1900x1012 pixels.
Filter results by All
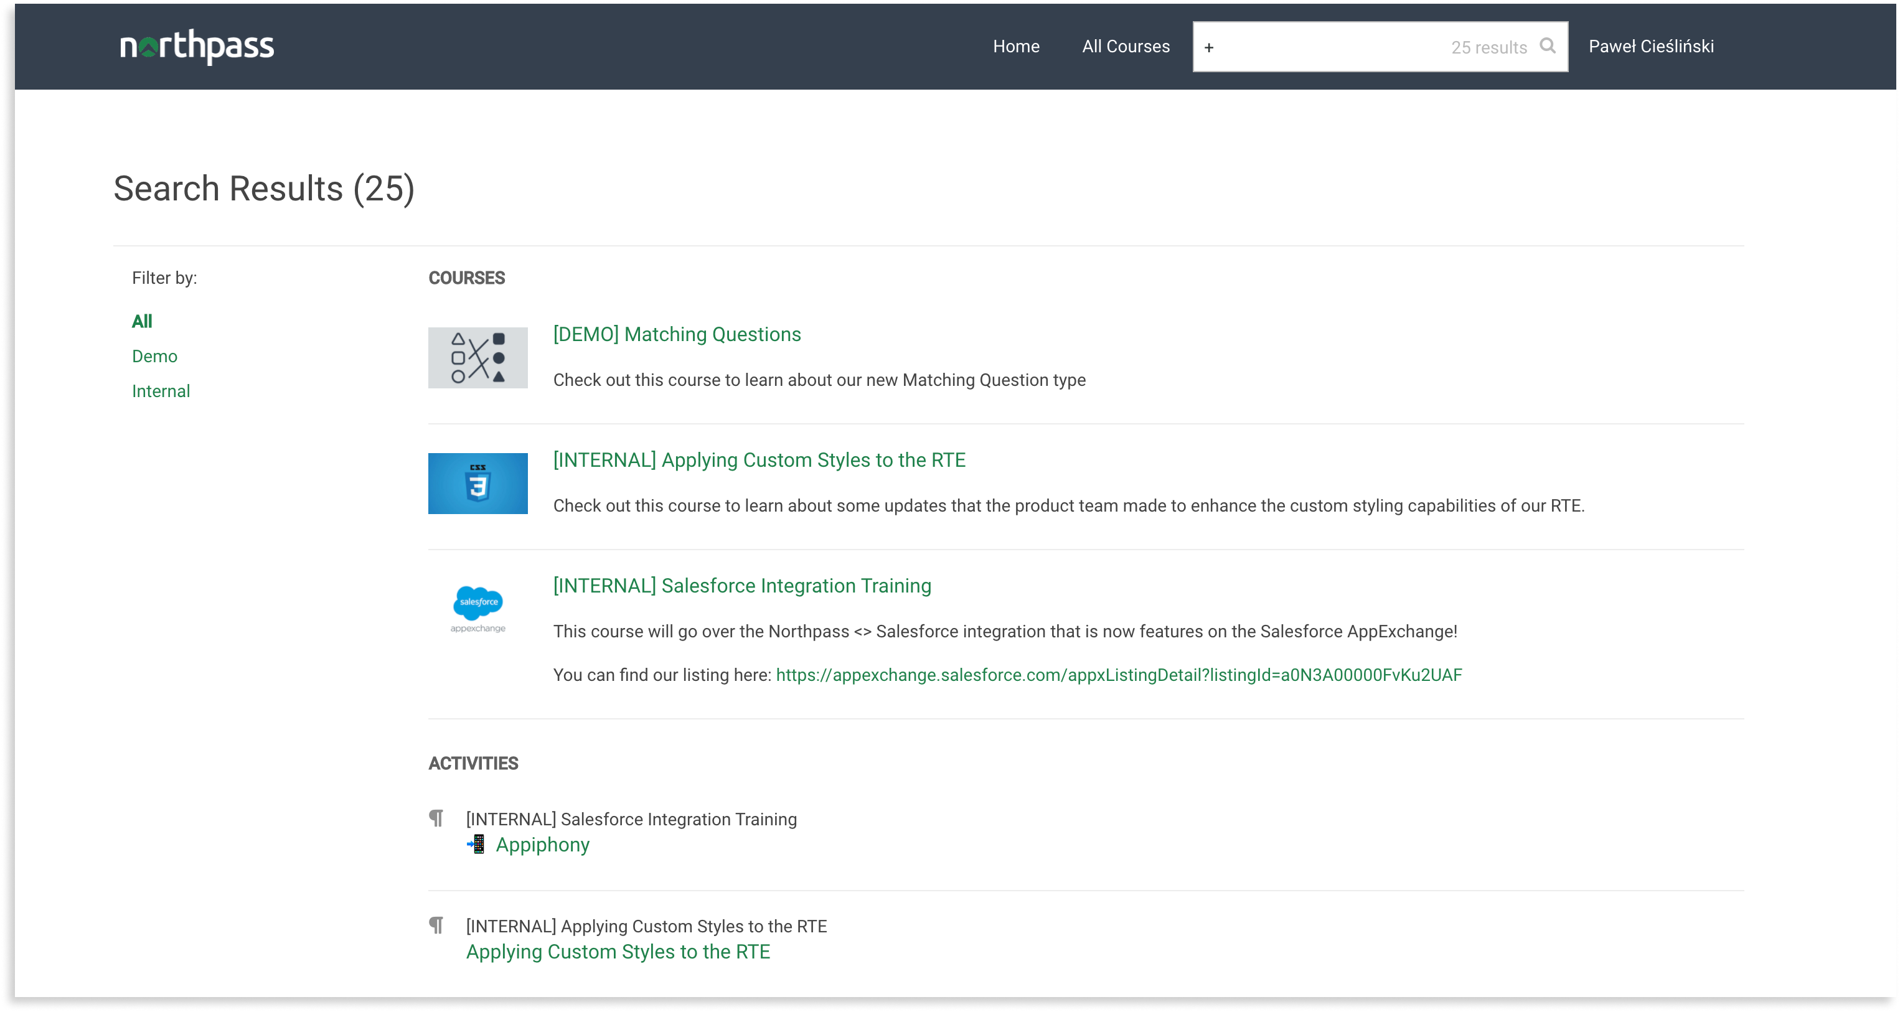[141, 321]
